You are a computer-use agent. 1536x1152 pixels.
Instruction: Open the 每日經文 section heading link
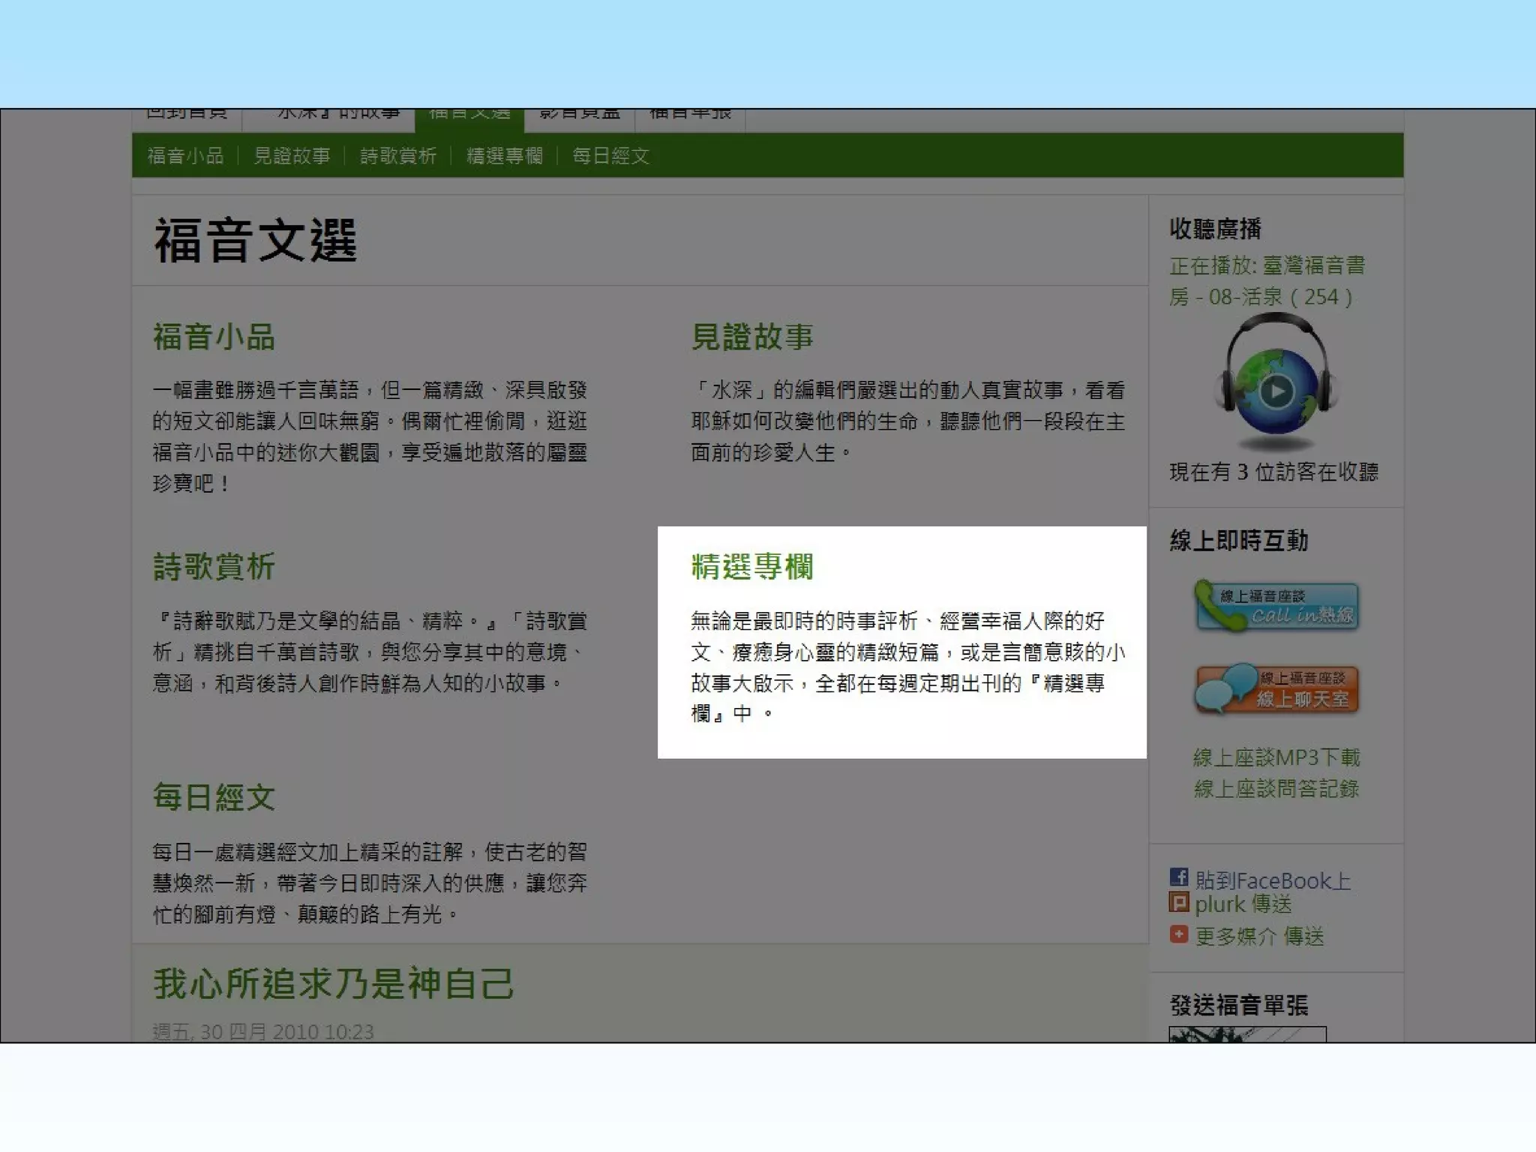pyautogui.click(x=214, y=796)
